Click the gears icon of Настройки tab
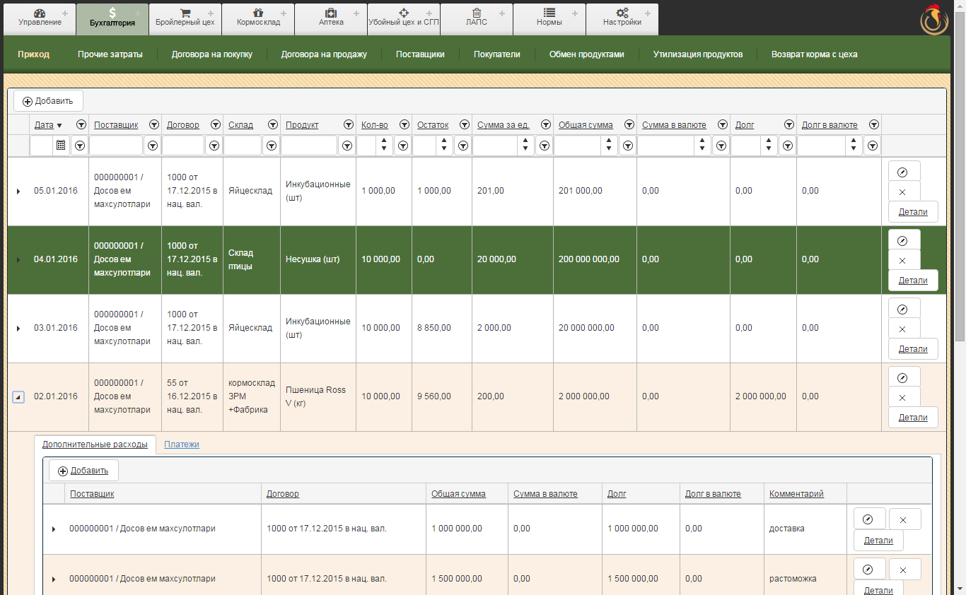The width and height of the screenshot is (966, 595). 622,13
